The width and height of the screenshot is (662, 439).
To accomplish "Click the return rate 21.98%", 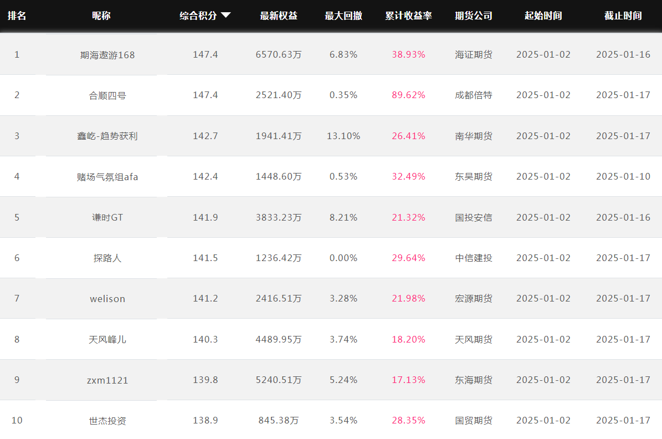I will click(408, 299).
